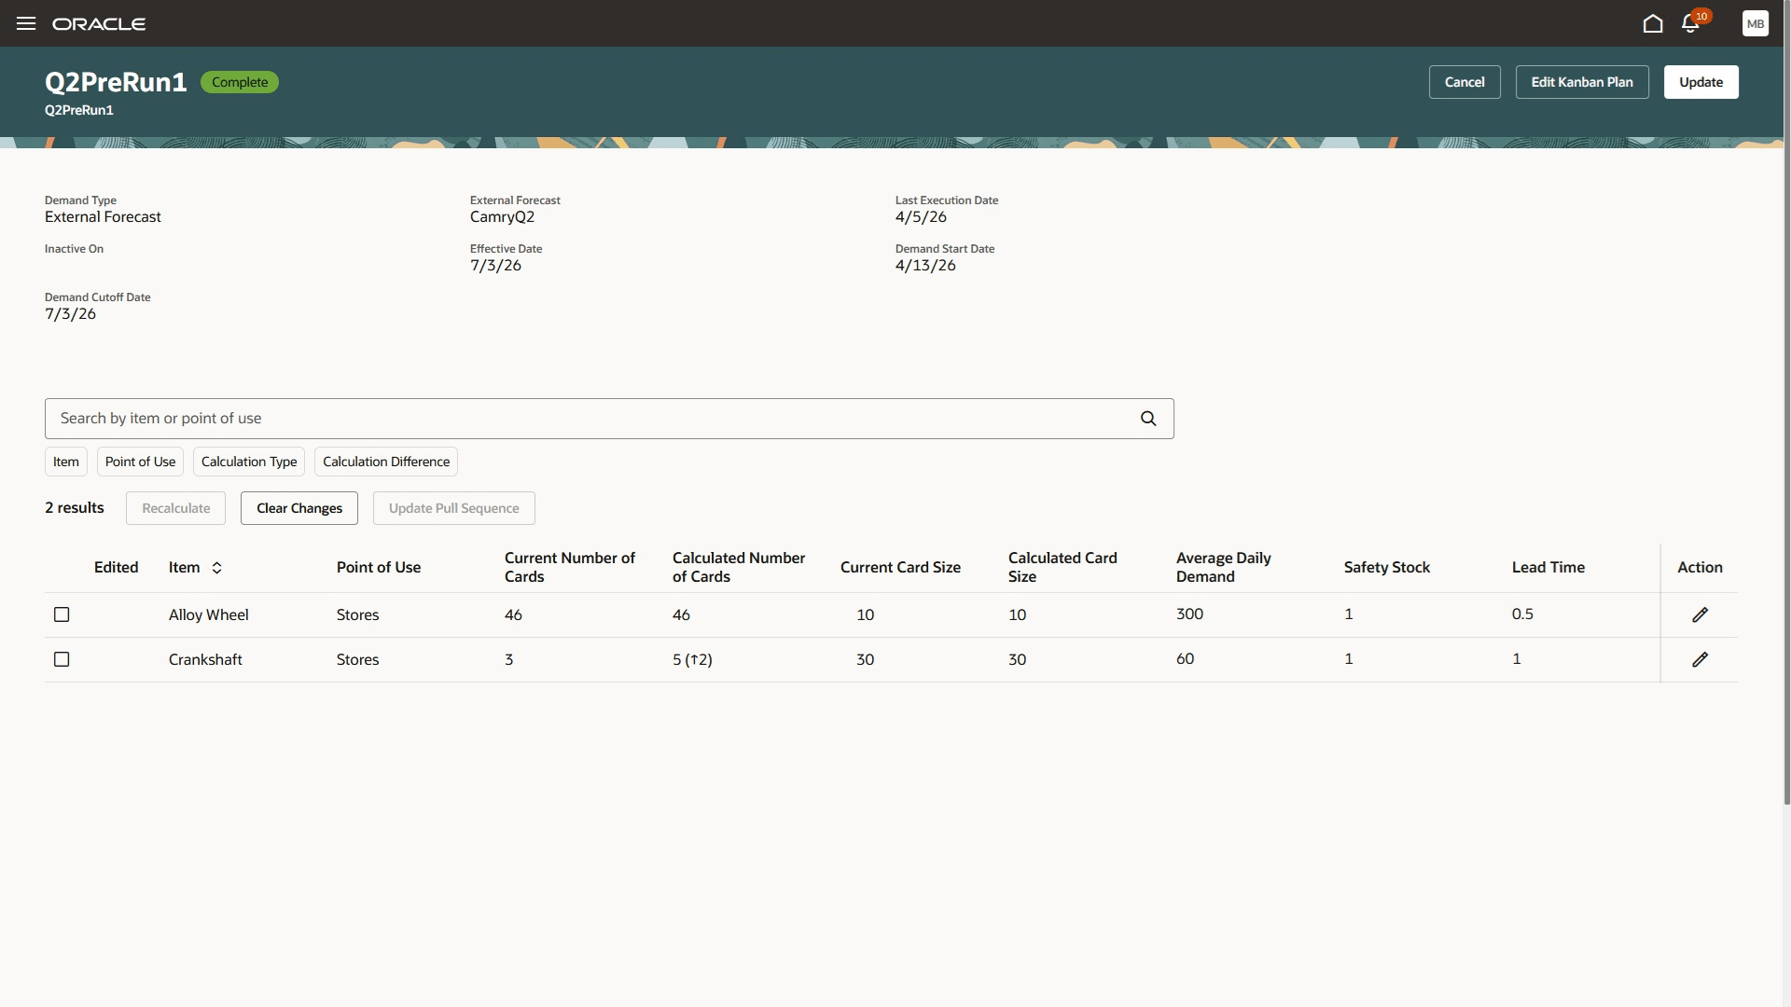Click the Edited column header
This screenshot has height=1007, width=1791.
pos(116,568)
